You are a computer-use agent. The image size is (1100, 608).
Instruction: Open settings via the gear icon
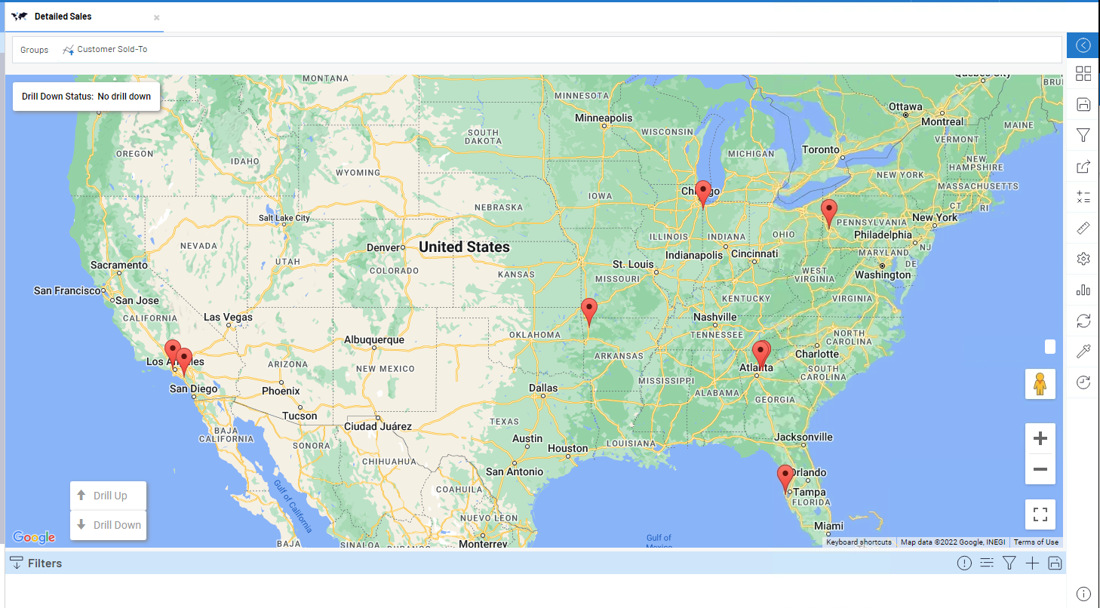point(1083,258)
